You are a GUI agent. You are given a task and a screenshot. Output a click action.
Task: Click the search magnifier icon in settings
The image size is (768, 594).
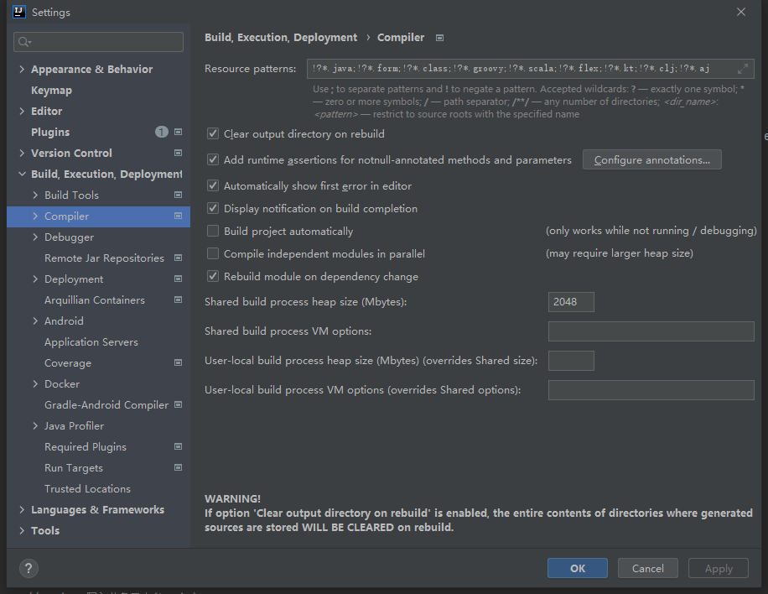pyautogui.click(x=24, y=42)
